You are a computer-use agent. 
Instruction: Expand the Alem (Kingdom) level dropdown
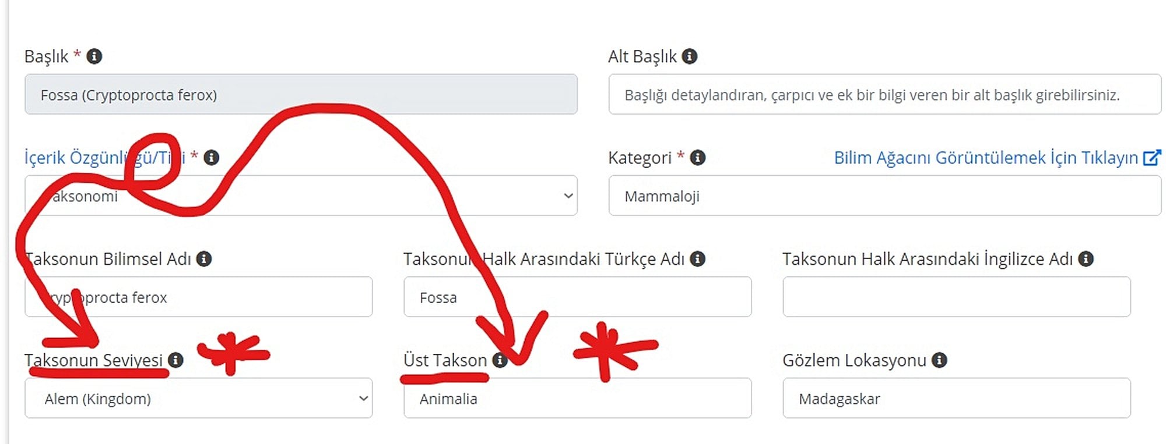tap(198, 399)
